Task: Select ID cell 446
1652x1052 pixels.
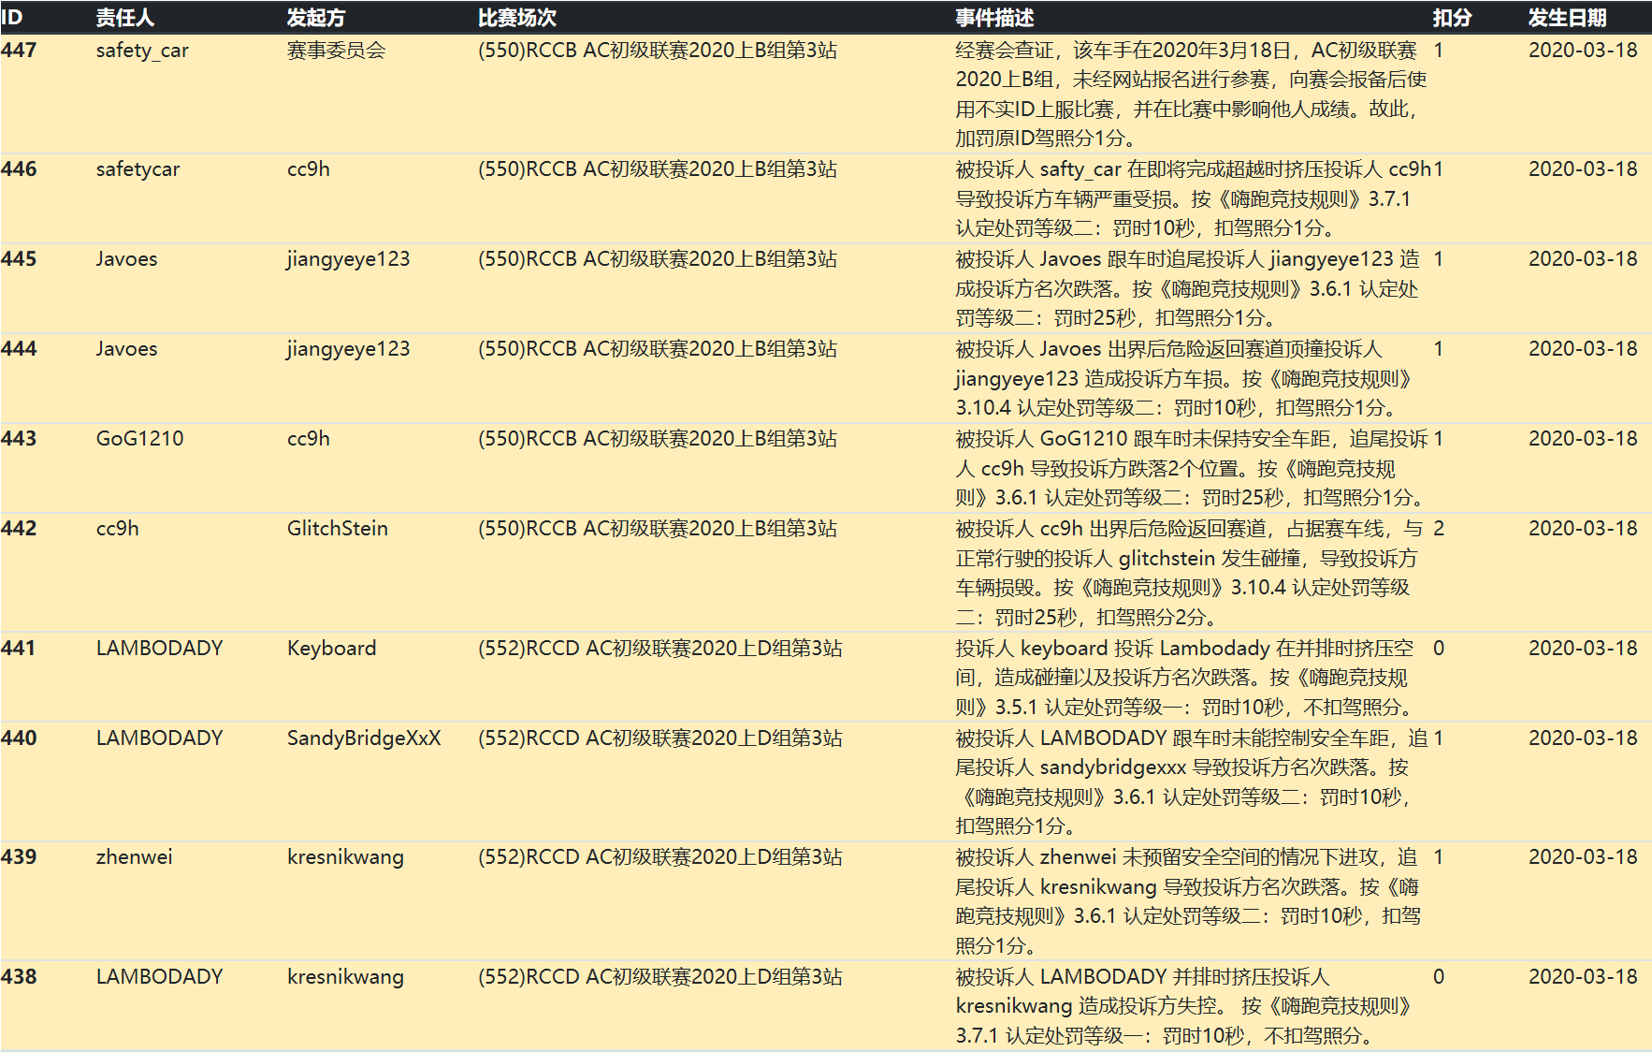Action: coord(19,169)
